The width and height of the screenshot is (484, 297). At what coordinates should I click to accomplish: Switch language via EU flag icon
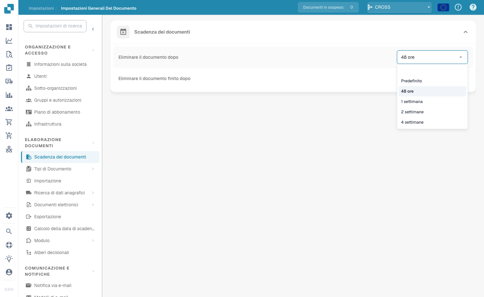coord(443,7)
